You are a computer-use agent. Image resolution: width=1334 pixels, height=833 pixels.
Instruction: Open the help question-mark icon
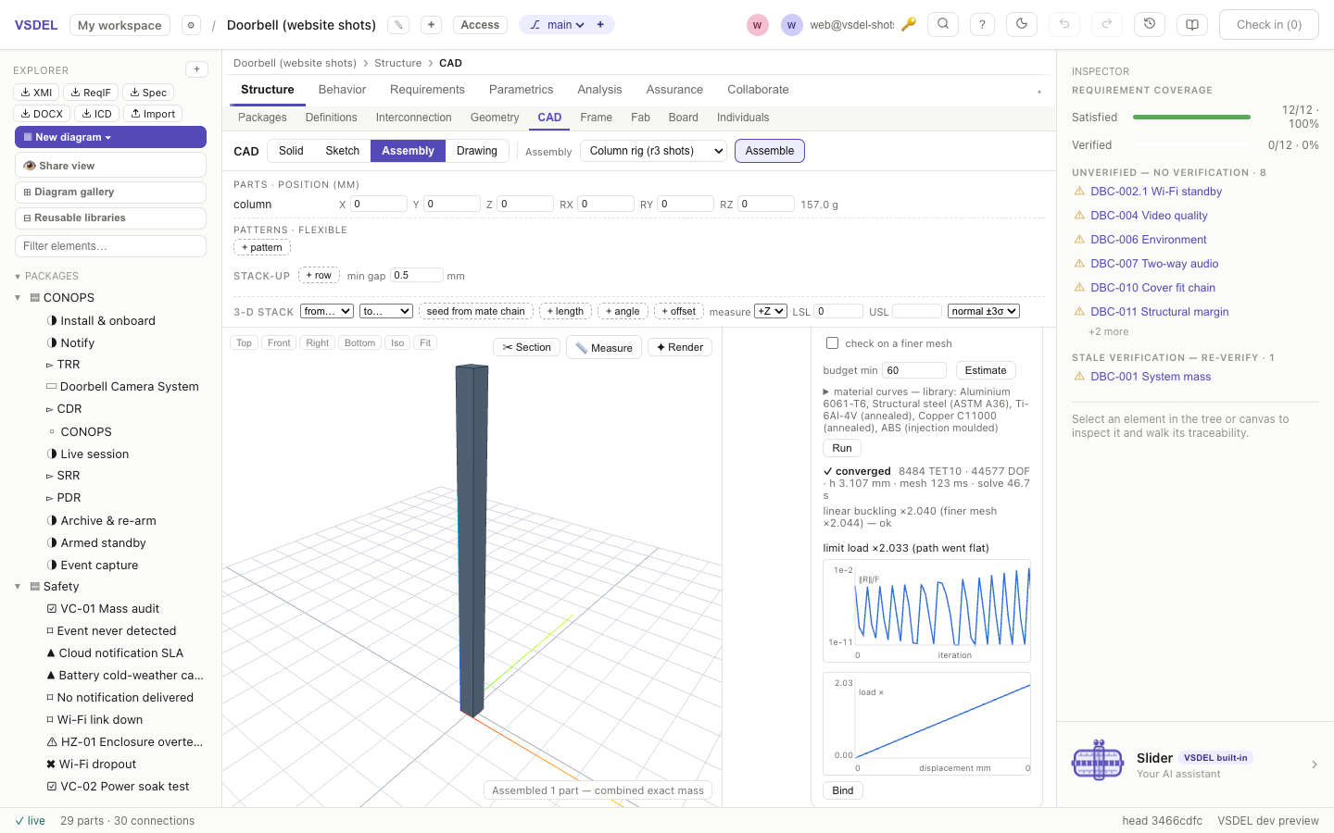pos(982,25)
